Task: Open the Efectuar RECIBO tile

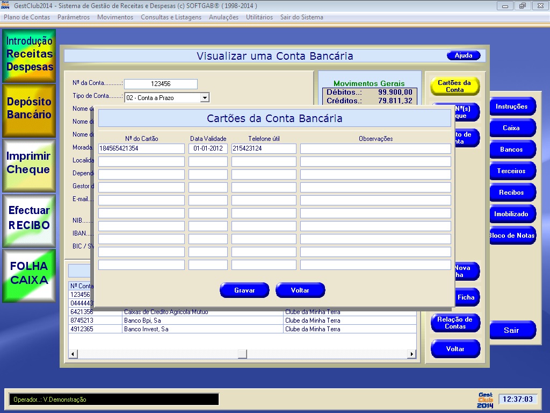Action: (29, 219)
